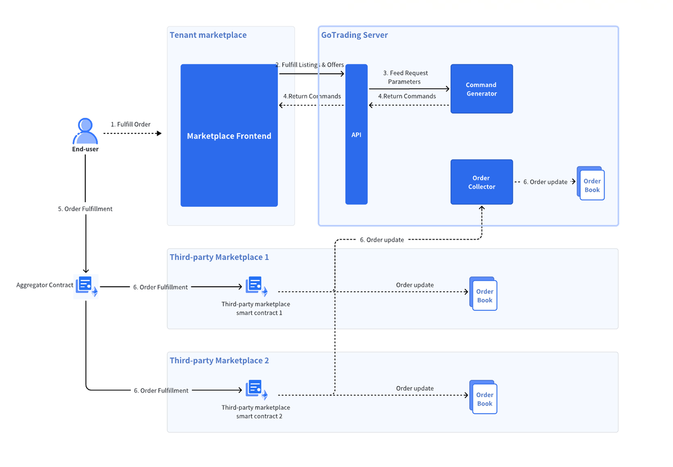
Task: Click 'Third-party marketplace smart contract 2' caption
Action: point(256,412)
